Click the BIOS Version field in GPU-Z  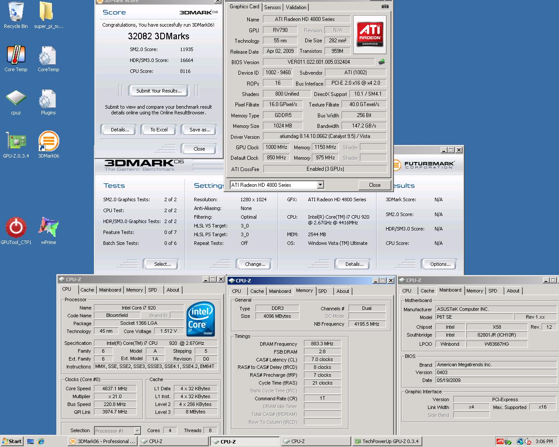(x=318, y=62)
